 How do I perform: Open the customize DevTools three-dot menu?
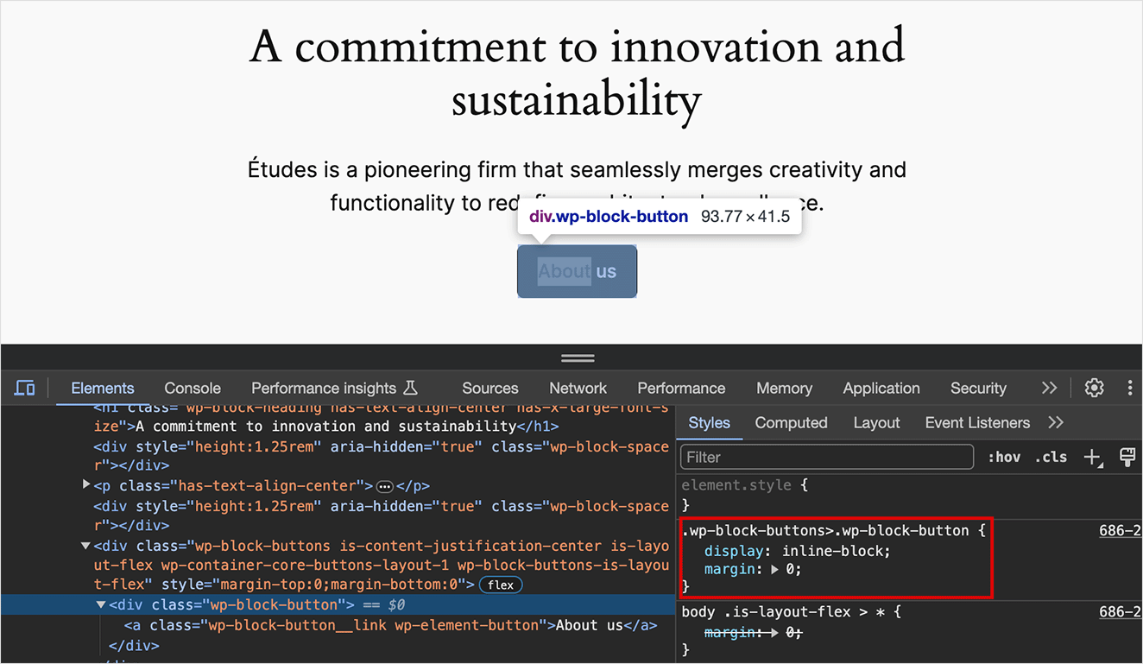(x=1130, y=388)
